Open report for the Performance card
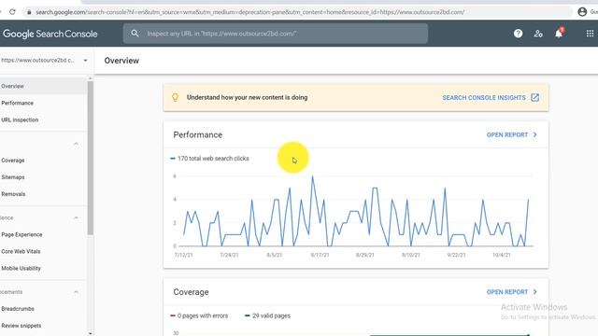The height and width of the screenshot is (336, 598). [507, 134]
